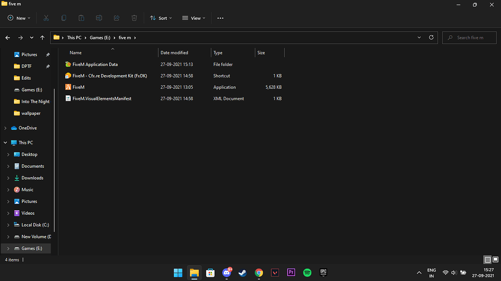Open the Sort dropdown menu
The height and width of the screenshot is (281, 501).
tap(161, 18)
